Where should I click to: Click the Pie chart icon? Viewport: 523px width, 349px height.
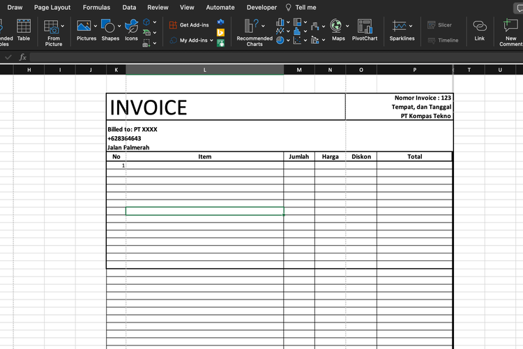point(280,40)
